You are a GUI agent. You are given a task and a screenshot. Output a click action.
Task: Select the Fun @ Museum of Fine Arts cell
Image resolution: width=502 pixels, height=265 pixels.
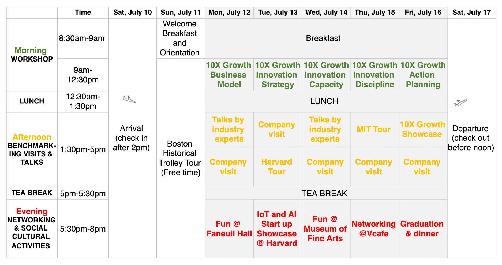pos(326,229)
